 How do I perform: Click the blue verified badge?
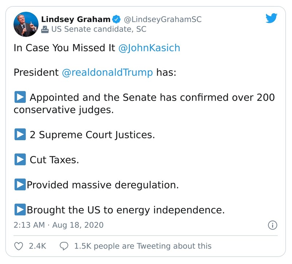[116, 19]
